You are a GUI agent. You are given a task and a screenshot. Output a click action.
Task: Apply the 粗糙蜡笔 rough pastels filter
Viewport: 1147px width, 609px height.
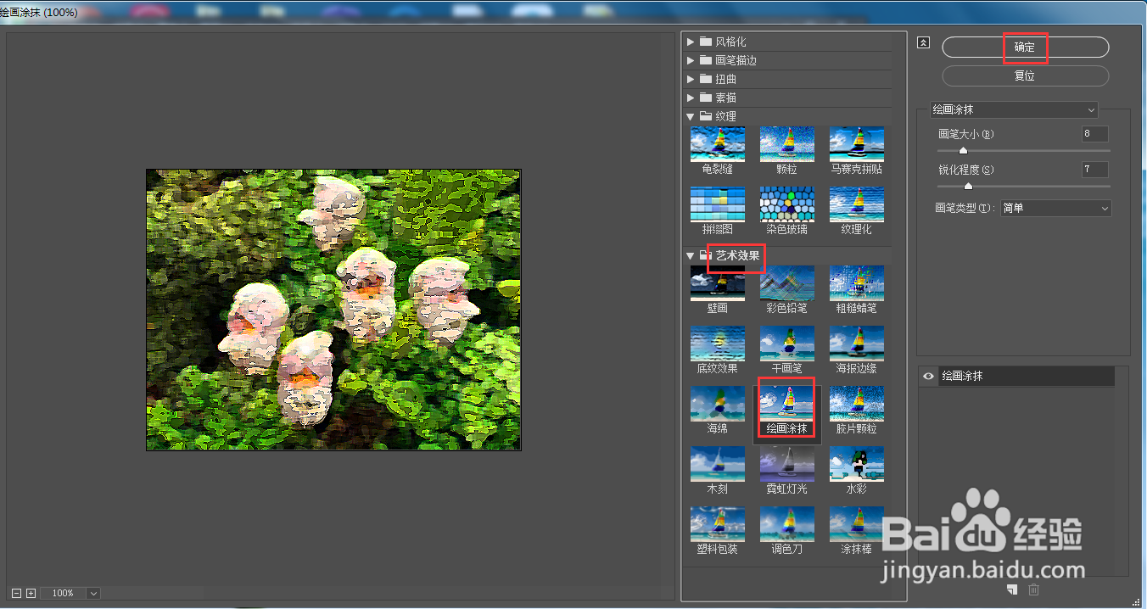click(x=857, y=283)
